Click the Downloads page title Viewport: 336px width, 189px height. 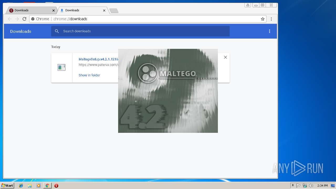pyautogui.click(x=21, y=31)
